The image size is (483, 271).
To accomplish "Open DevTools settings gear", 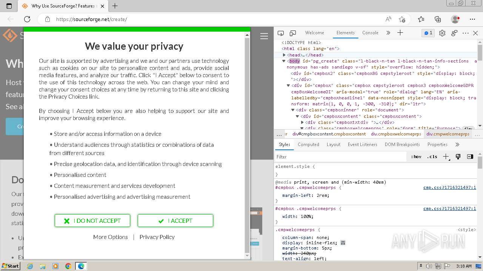I will 442,33.
